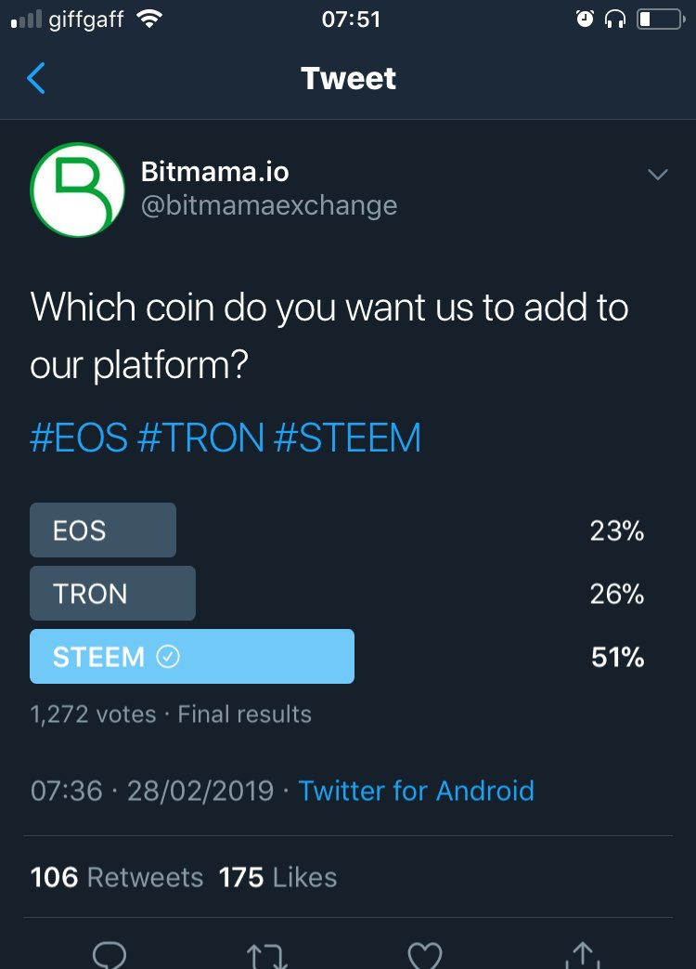View the 106 Retweets list

[117, 877]
